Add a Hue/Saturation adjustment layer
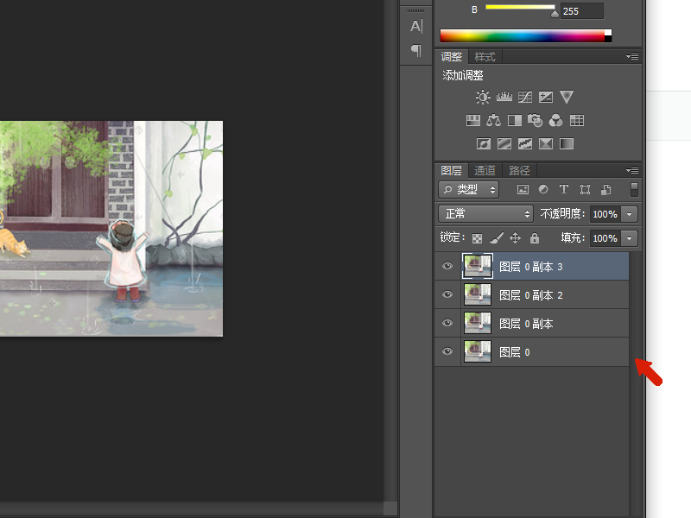 pos(472,120)
